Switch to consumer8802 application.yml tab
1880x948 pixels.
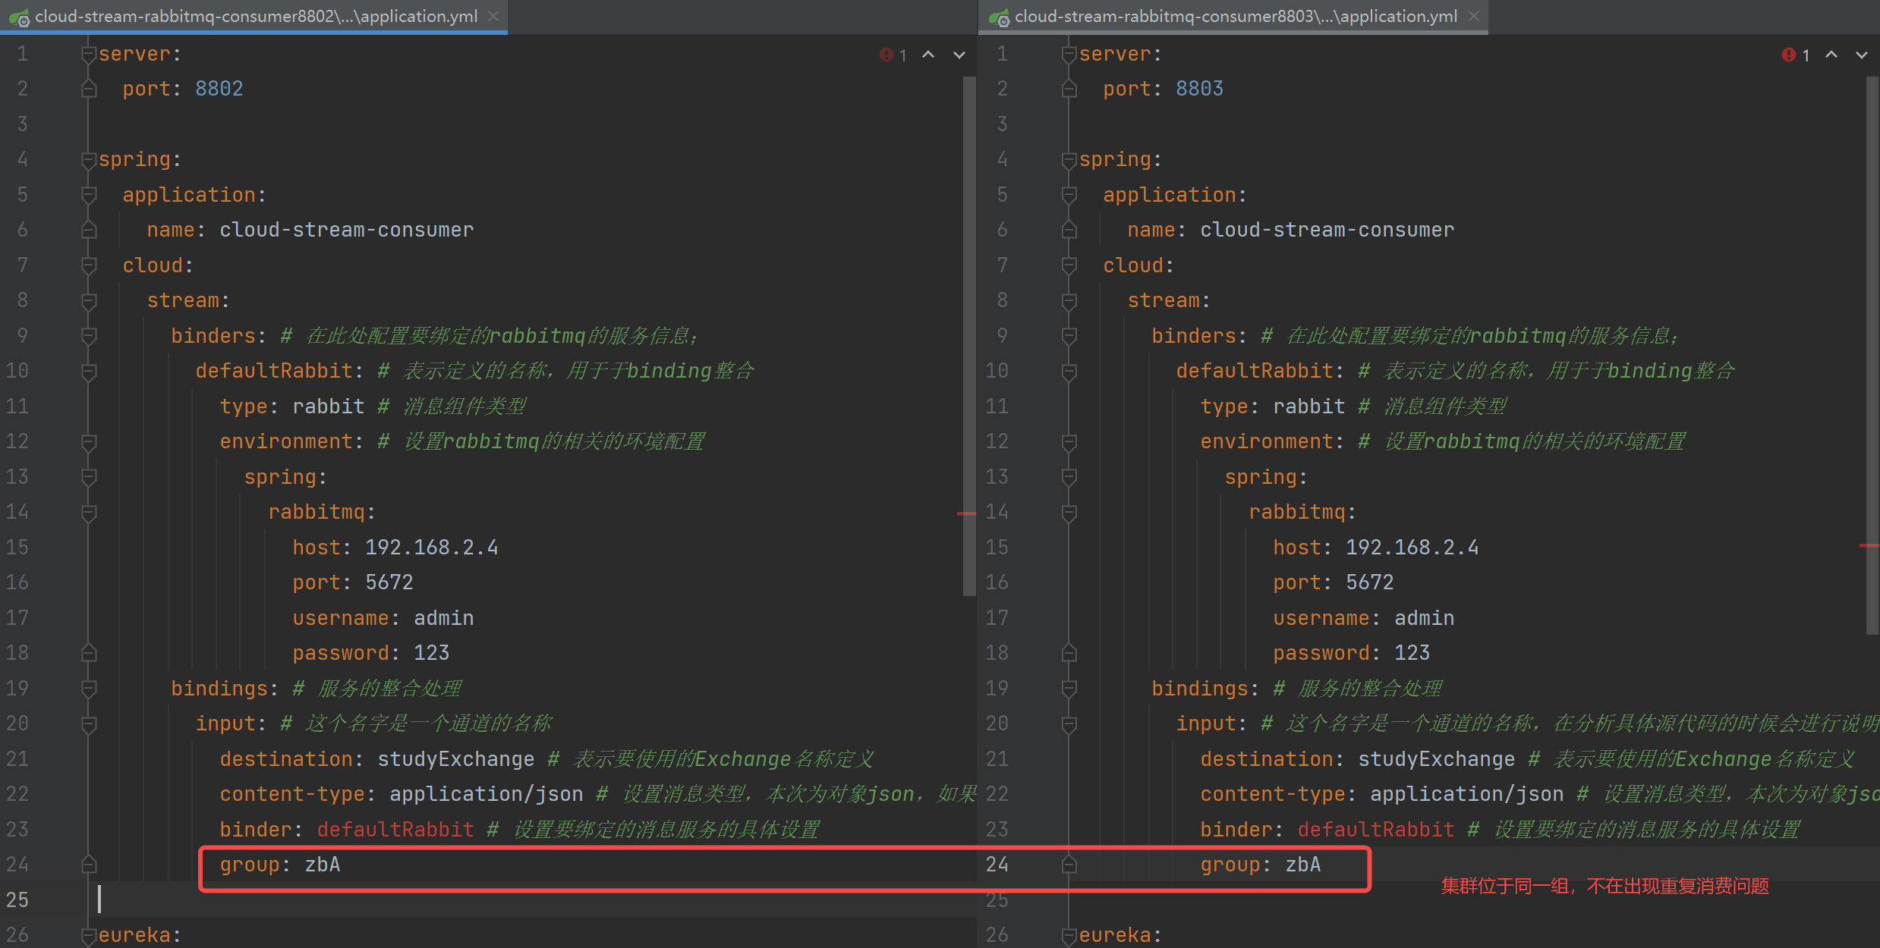coord(256,16)
